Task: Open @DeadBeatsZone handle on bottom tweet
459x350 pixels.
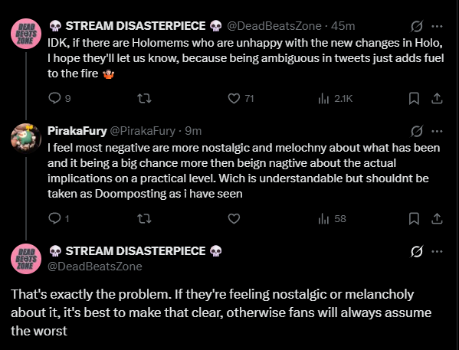Action: [x=95, y=267]
